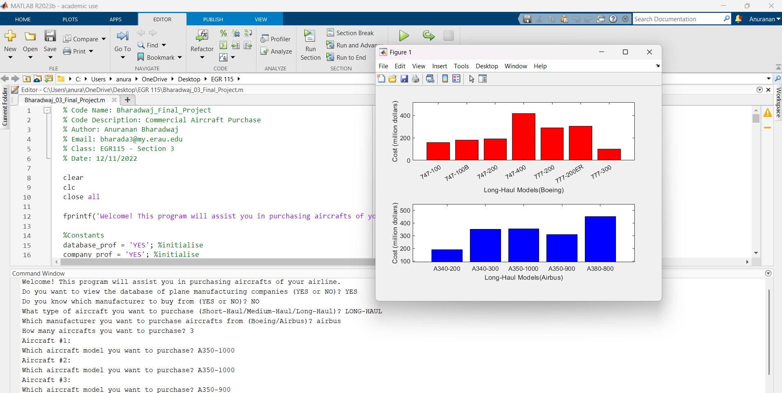Viewport: 782px width, 393px height.
Task: Click the green Step icon next to Run
Action: pyautogui.click(x=428, y=36)
